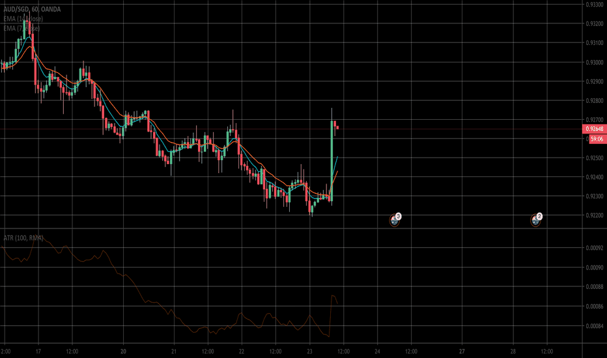Click the date label 21 on time axis
Viewport: 607px width, 358px height.
[174, 351]
